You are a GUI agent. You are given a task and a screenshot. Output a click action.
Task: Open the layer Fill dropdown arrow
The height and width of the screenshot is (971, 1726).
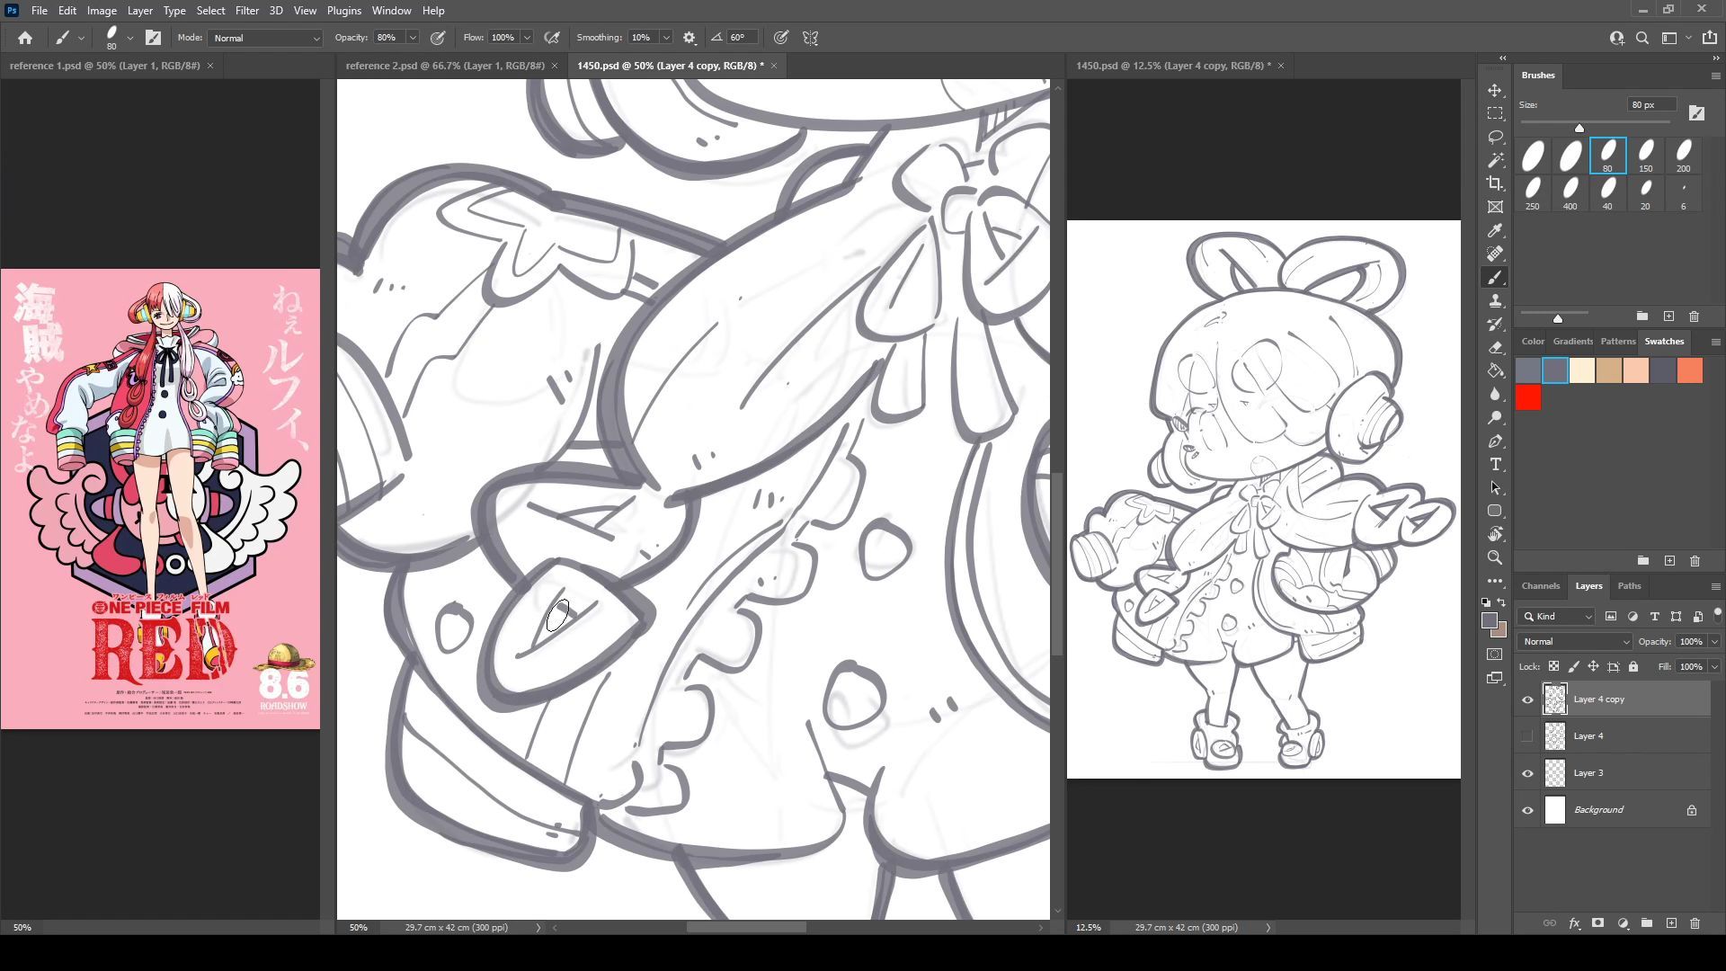(x=1714, y=666)
